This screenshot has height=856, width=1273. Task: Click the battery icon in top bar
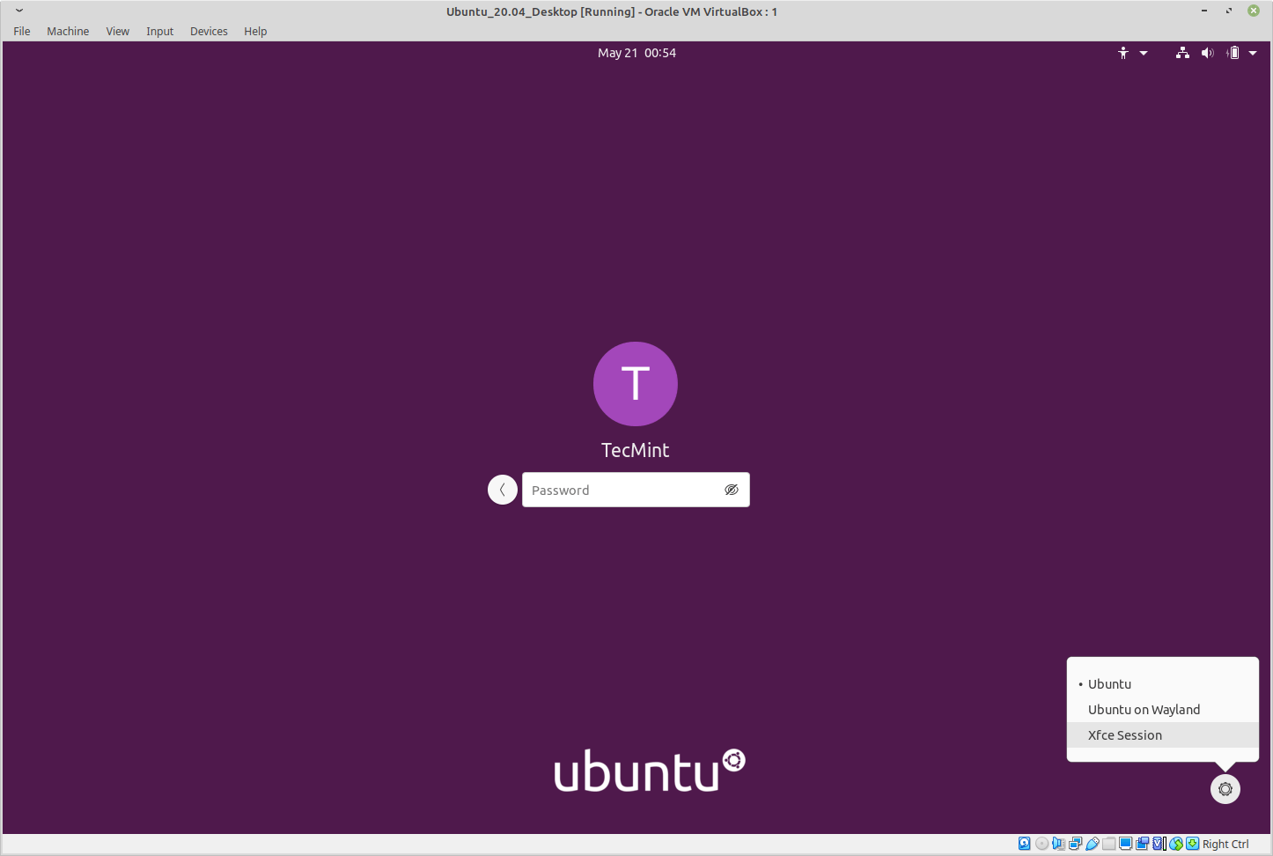pos(1233,53)
